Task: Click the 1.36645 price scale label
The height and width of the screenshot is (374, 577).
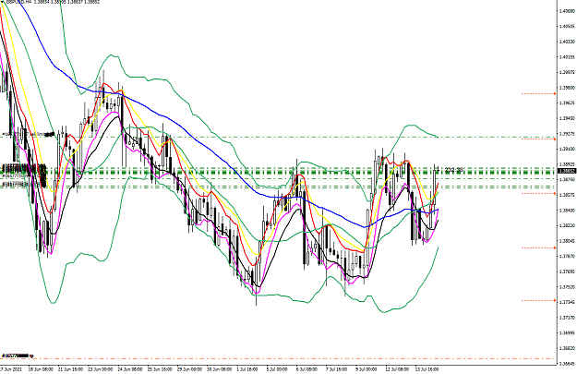Action: tap(567, 364)
